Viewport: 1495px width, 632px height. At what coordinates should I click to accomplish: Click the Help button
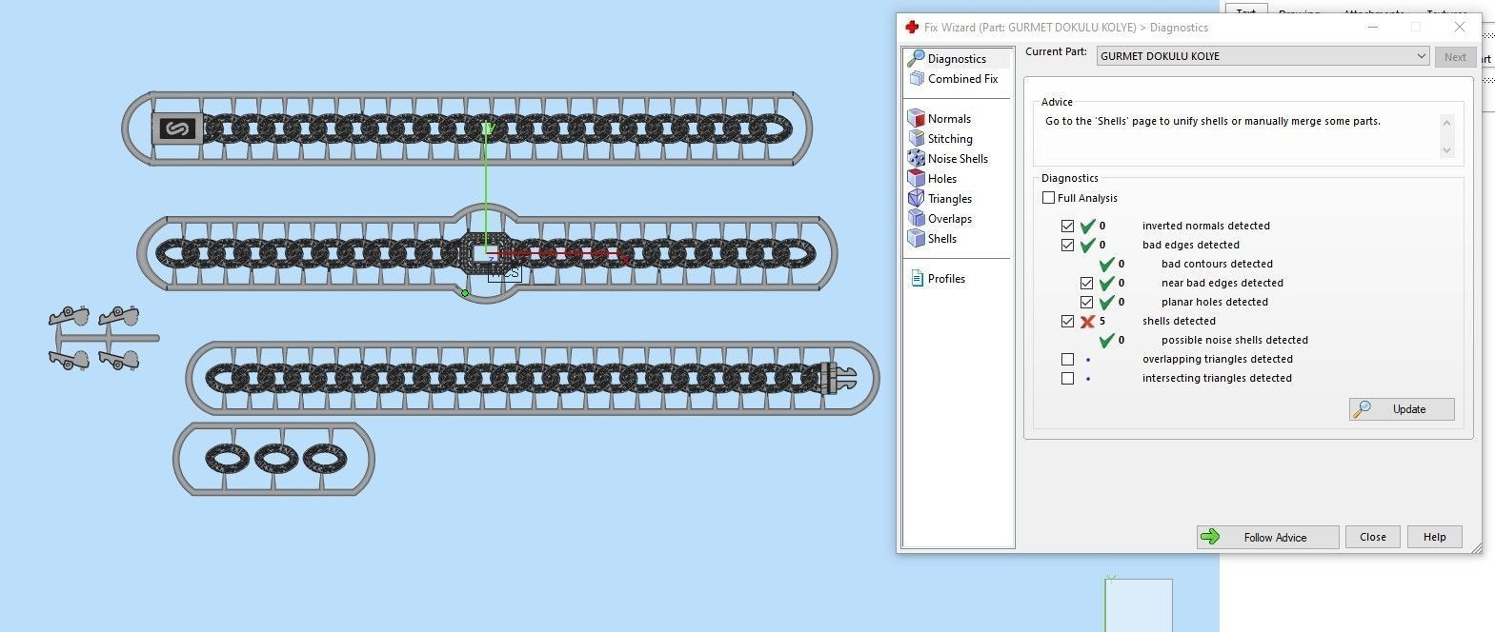pyautogui.click(x=1434, y=538)
